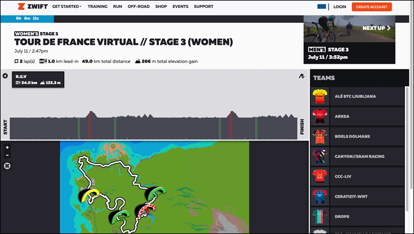Click the CCC-Liv jersey icon

320,177
